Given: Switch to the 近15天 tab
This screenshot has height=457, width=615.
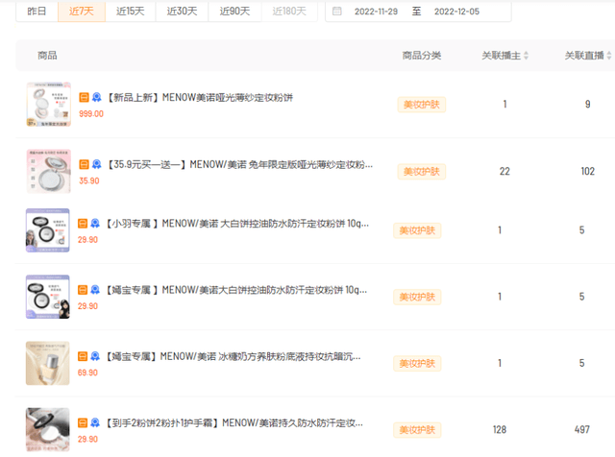Looking at the screenshot, I should [x=131, y=12].
